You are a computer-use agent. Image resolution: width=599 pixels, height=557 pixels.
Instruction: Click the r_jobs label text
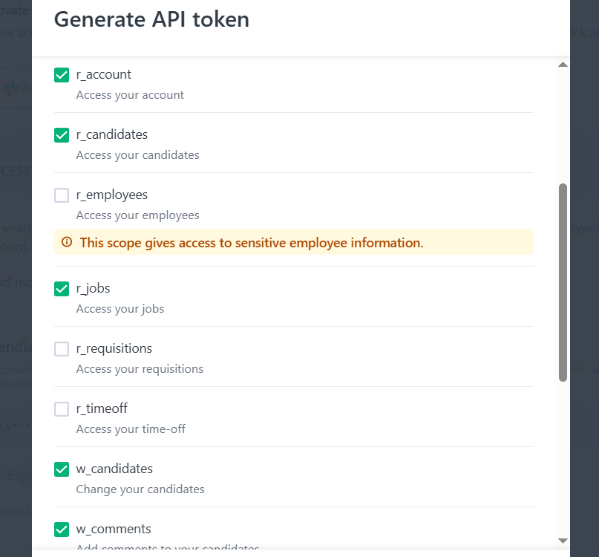[x=93, y=288]
